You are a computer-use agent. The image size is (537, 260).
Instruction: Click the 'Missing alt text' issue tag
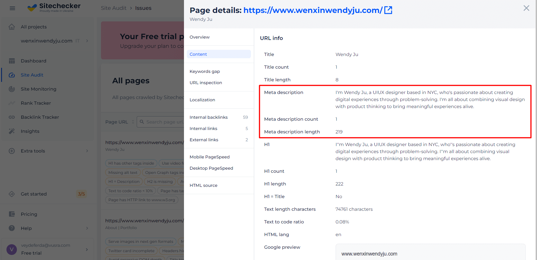pyautogui.click(x=123, y=172)
